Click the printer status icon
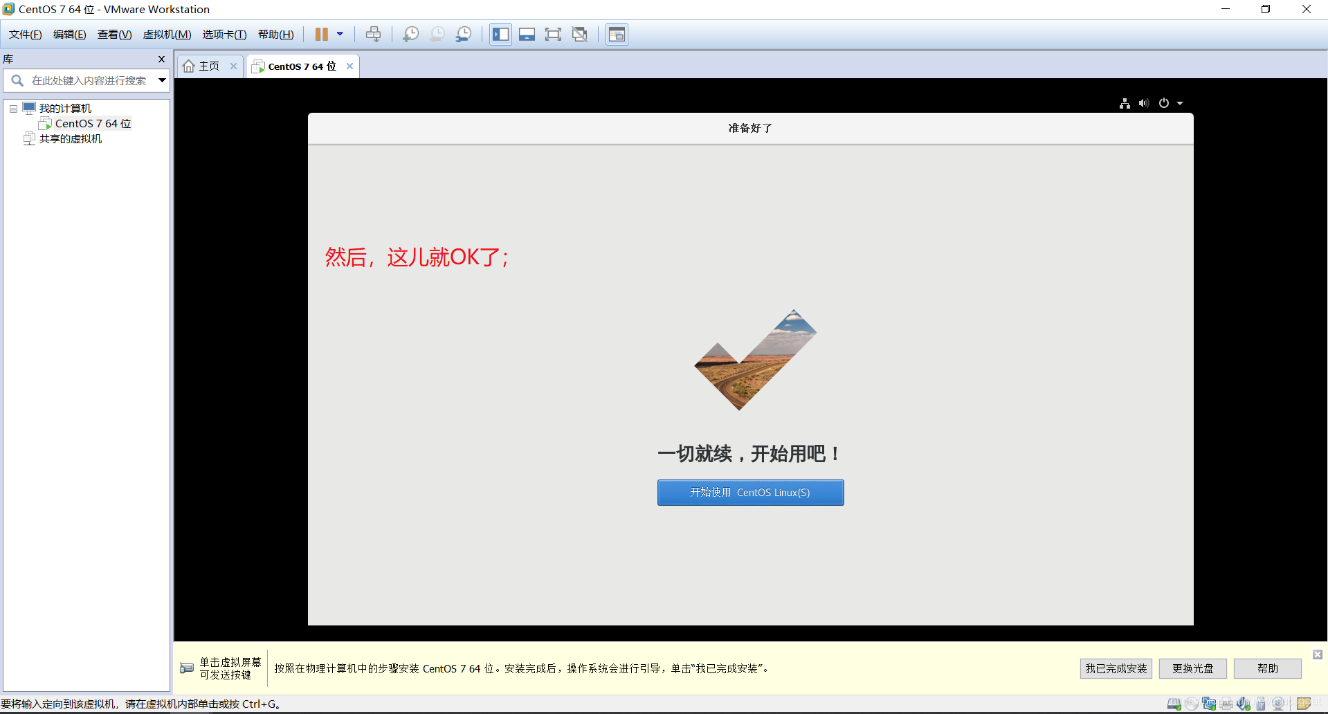The width and height of the screenshot is (1328, 714). (1226, 704)
